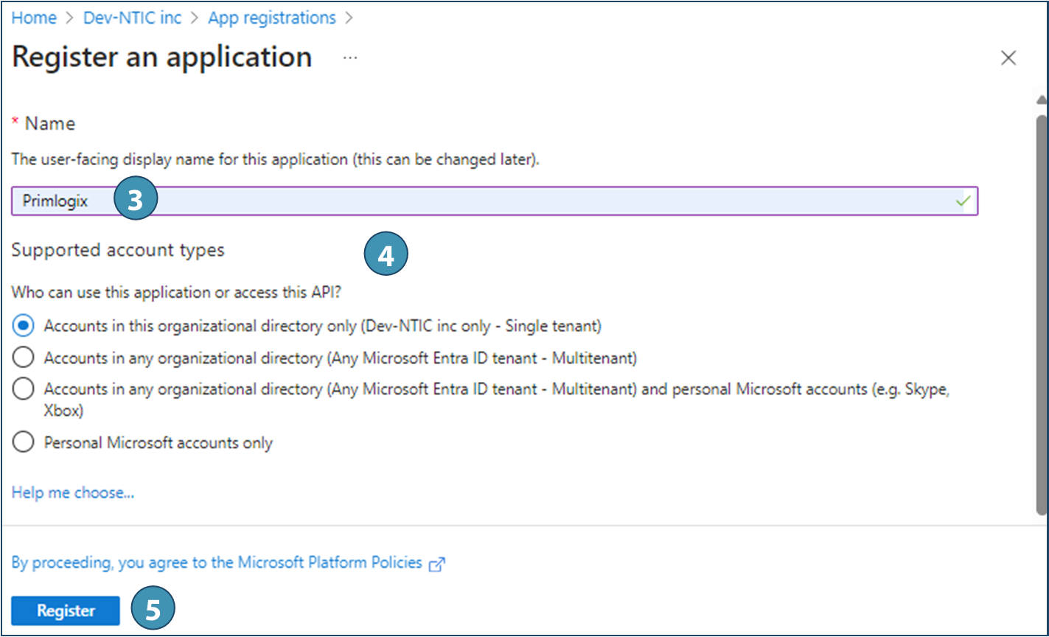This screenshot has height=637, width=1049.
Task: Navigate to Dev-NTIC inc breadcrumb
Action: tap(132, 18)
